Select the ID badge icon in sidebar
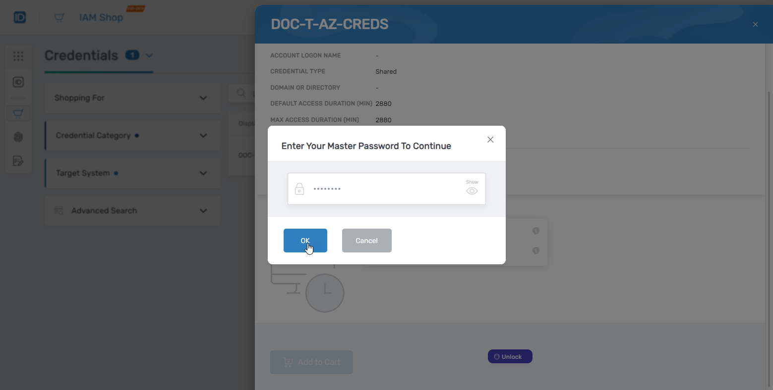773x390 pixels. 18,82
